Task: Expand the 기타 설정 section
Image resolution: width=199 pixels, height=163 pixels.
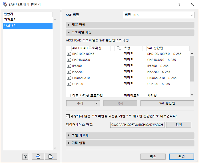Action: [x=130, y=143]
